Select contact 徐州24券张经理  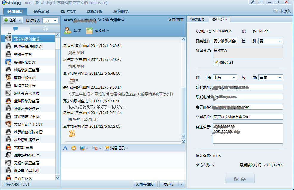coord(28,109)
